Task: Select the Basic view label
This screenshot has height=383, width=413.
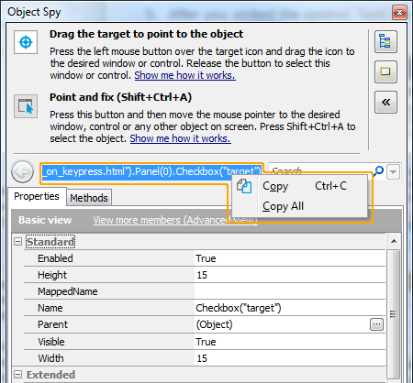Action: point(45,220)
